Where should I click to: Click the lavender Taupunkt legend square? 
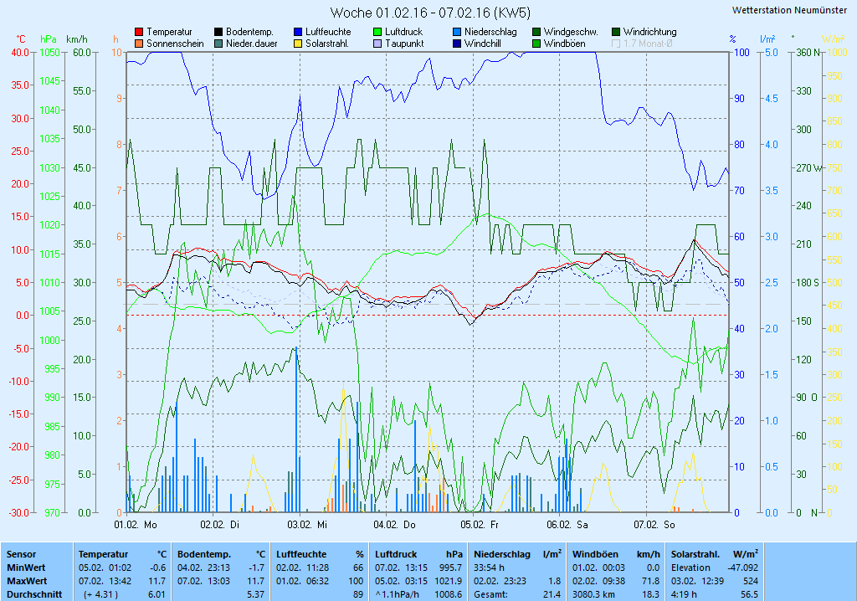(x=377, y=44)
